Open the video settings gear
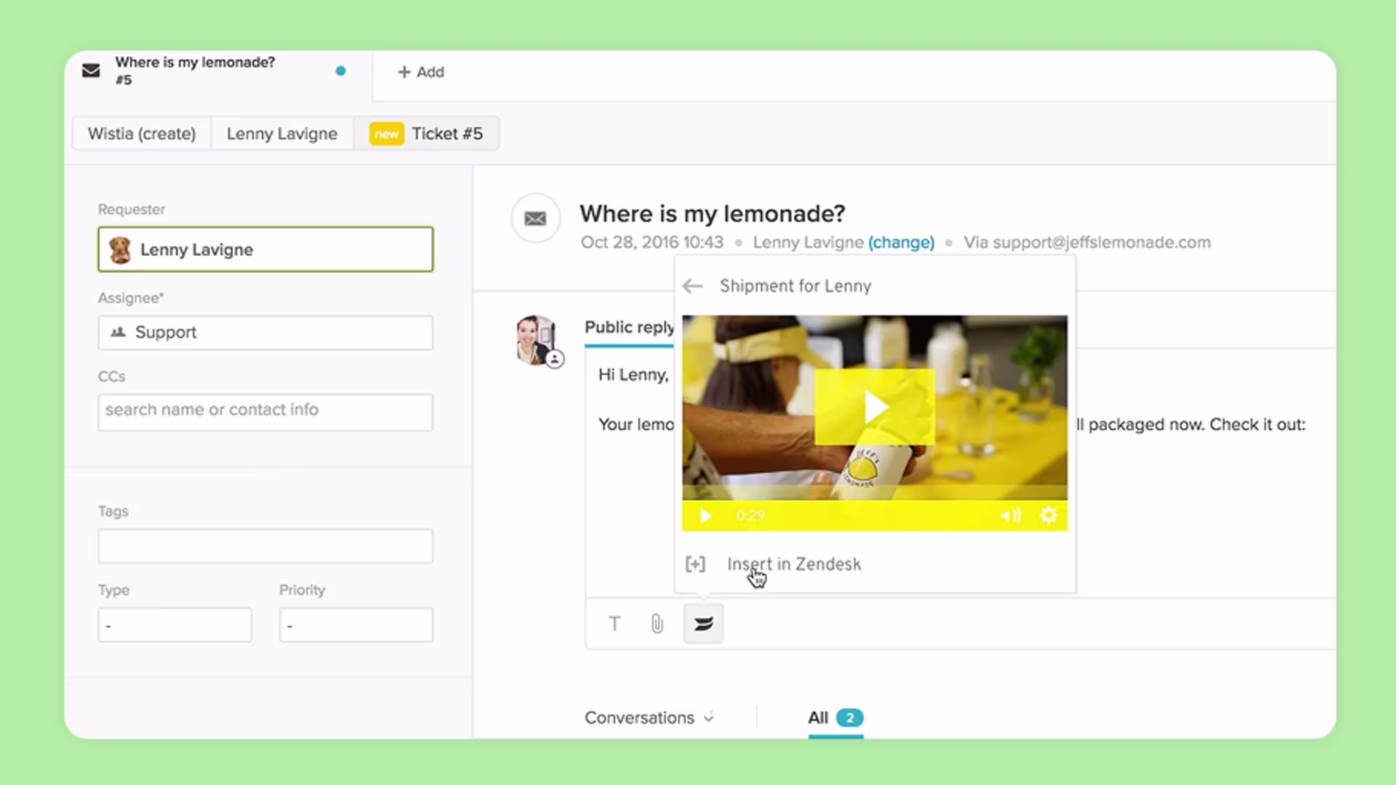The image size is (1396, 785). (x=1048, y=515)
